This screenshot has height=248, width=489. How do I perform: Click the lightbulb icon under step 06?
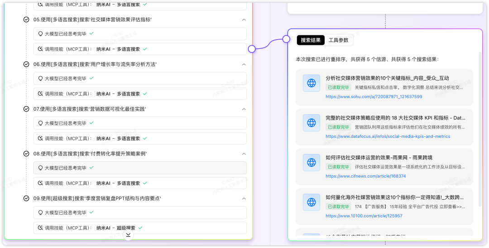[40, 79]
